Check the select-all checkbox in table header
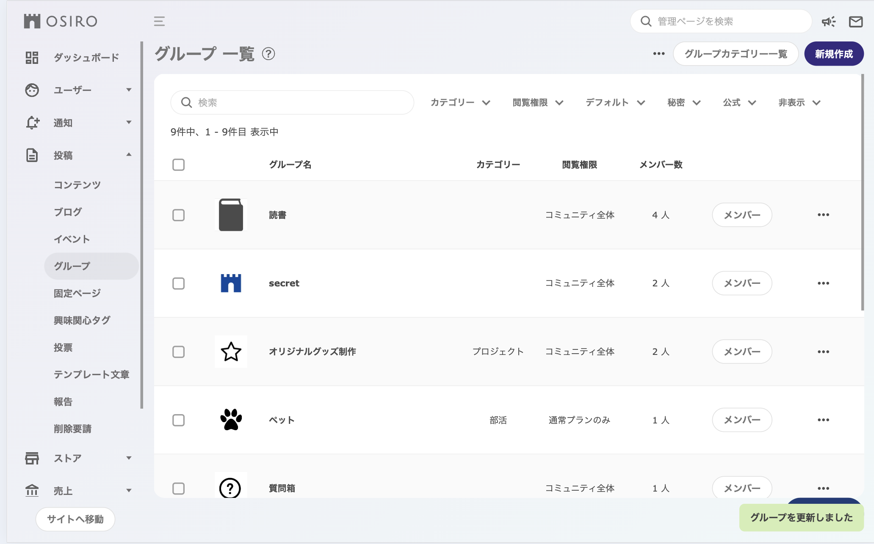This screenshot has height=544, width=874. click(178, 165)
